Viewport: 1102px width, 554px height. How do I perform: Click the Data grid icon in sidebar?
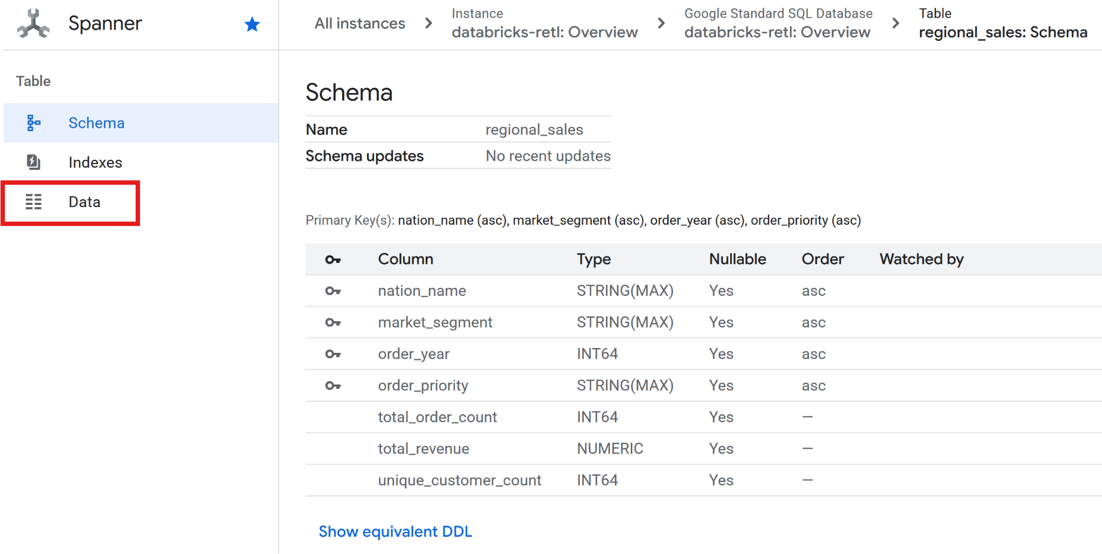tap(33, 202)
